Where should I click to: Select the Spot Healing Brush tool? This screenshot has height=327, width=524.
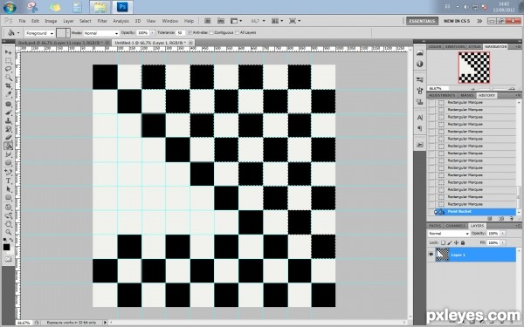[8, 104]
